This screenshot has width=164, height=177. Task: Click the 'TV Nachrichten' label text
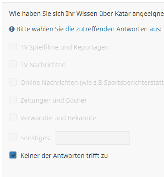click(x=43, y=65)
